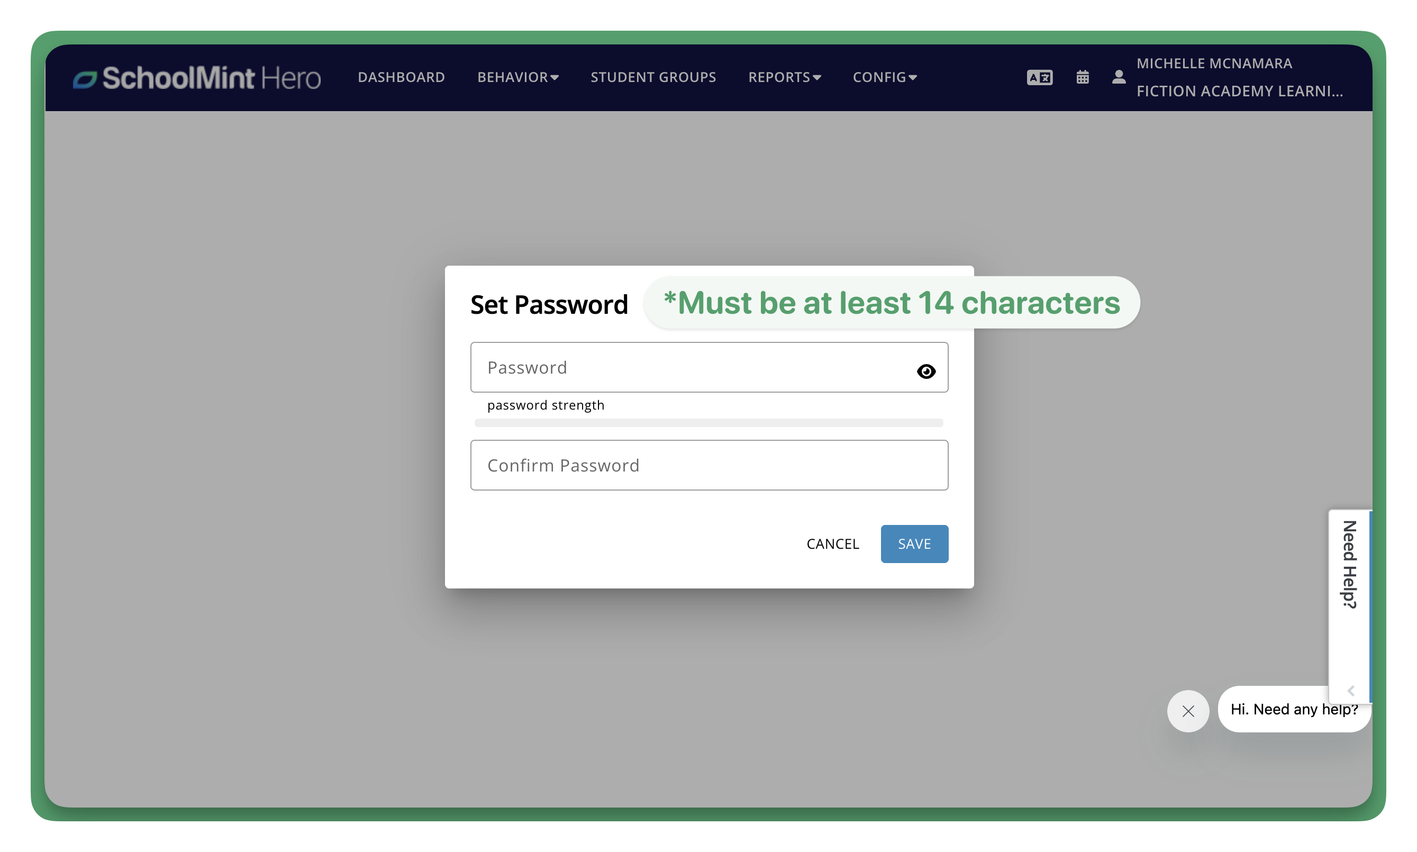Select the DASHBOARD menu item

(x=402, y=76)
